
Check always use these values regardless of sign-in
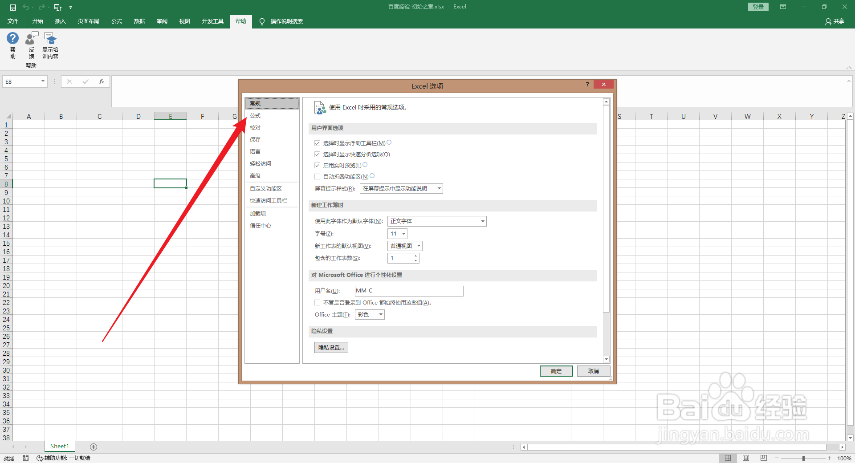pyautogui.click(x=317, y=303)
